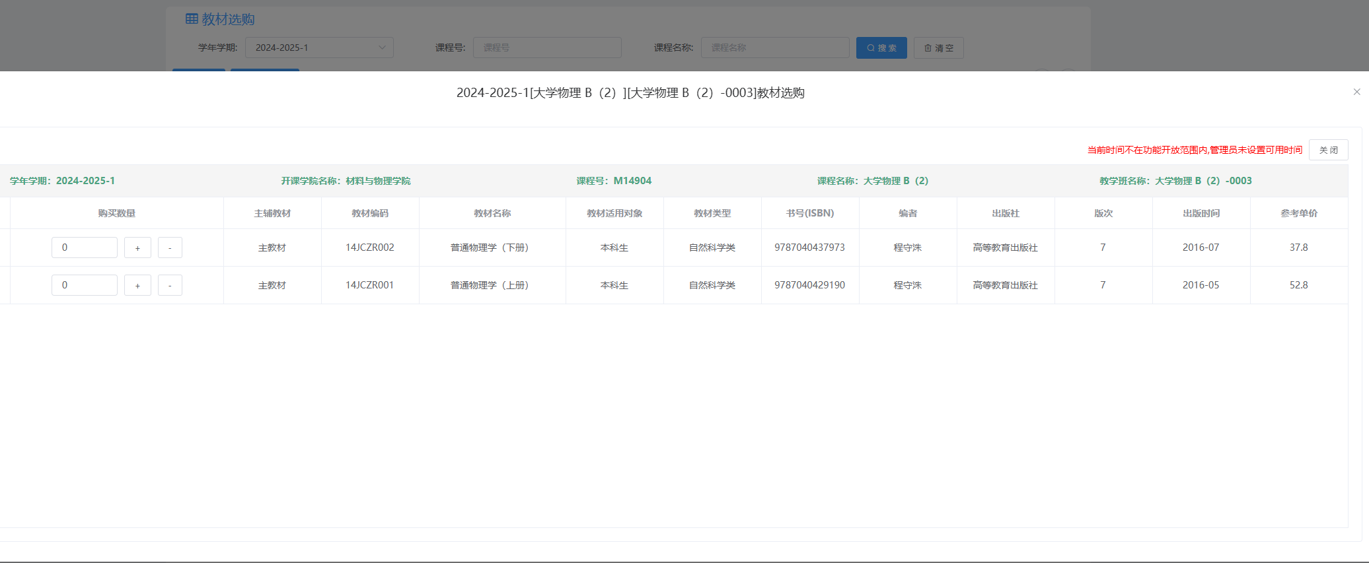
Task: Select the 主辅教材 column header
Action: (272, 213)
